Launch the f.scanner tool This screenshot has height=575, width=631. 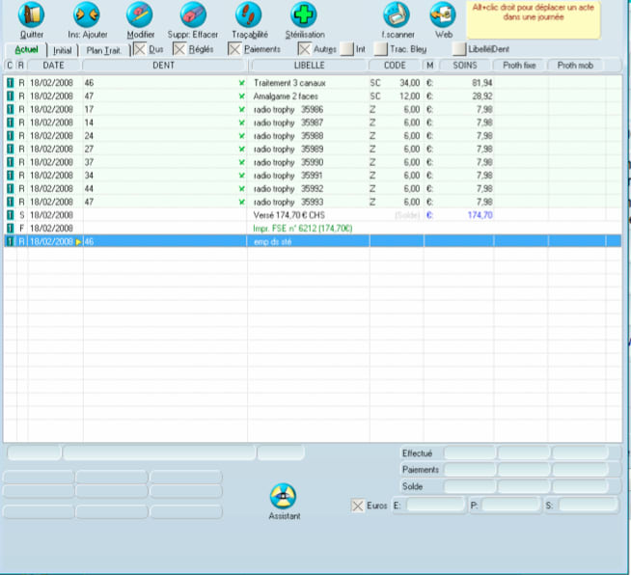pyautogui.click(x=397, y=15)
